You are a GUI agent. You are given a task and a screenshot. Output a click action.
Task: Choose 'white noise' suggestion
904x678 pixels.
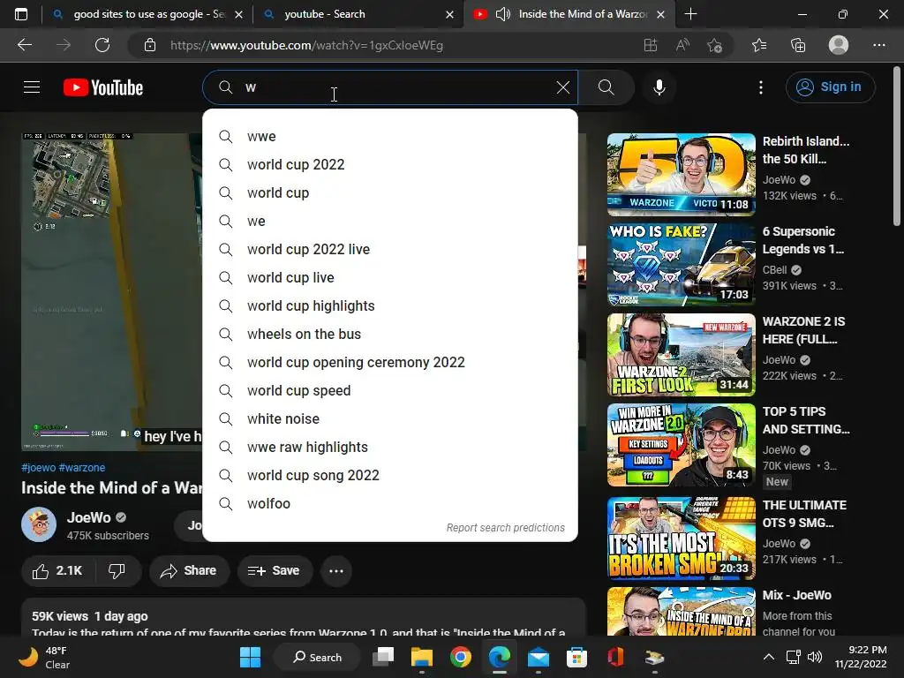pos(390,419)
